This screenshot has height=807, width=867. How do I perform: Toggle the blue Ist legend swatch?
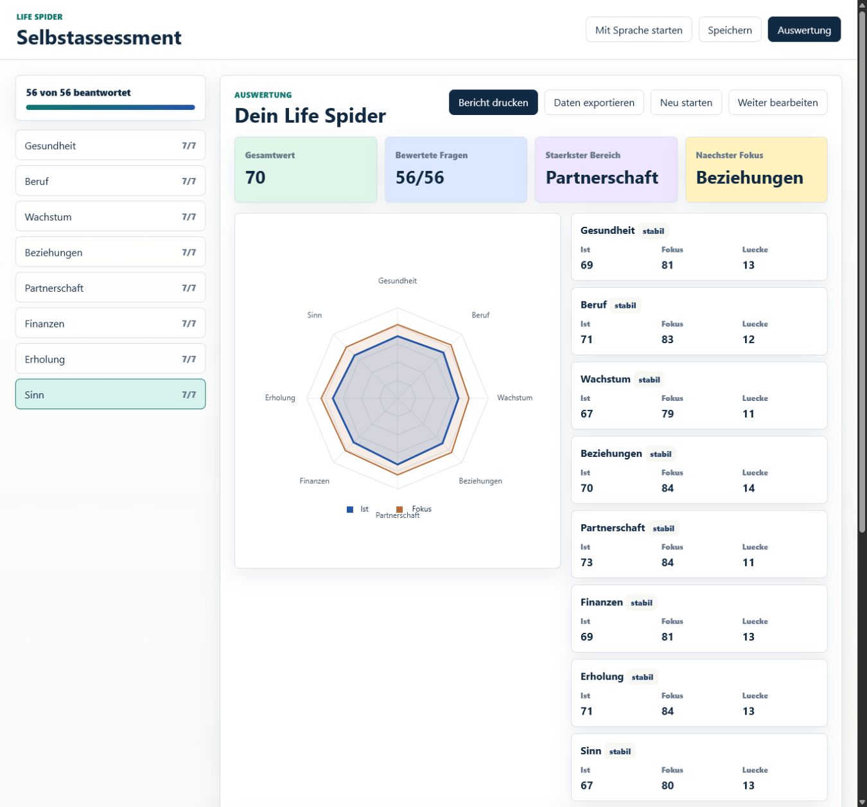(350, 510)
